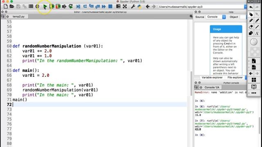Screen dimensions: 262x147
Task: Step out to return debug icon
Action: [x=97, y=7]
